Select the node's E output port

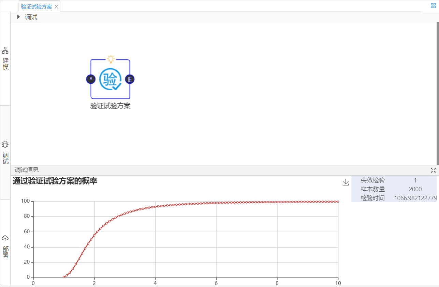coord(130,79)
